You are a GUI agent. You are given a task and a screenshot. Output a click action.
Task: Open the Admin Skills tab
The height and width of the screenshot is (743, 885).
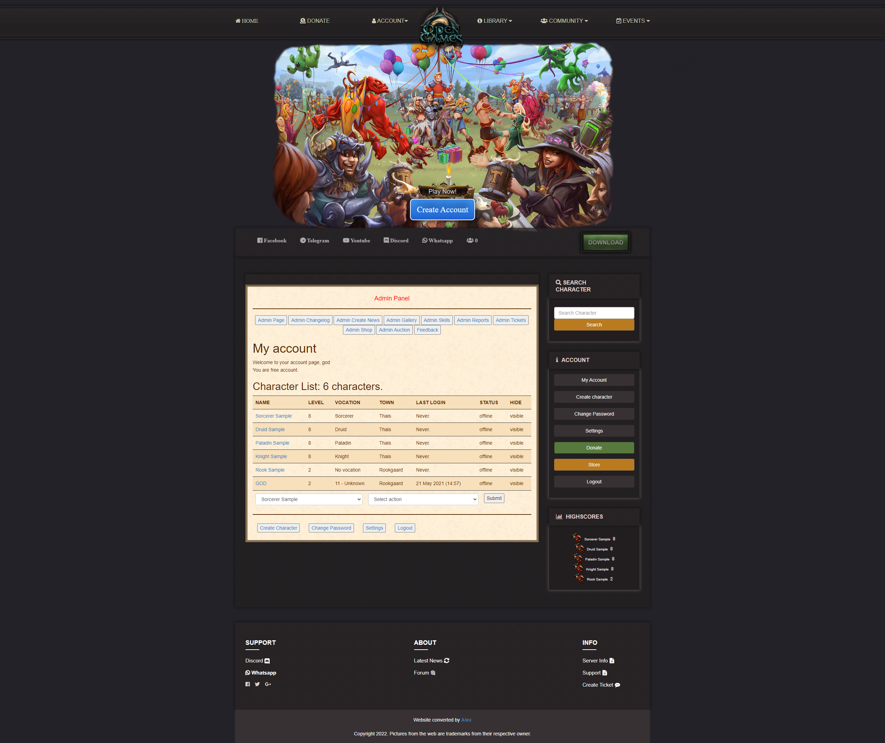(x=437, y=320)
